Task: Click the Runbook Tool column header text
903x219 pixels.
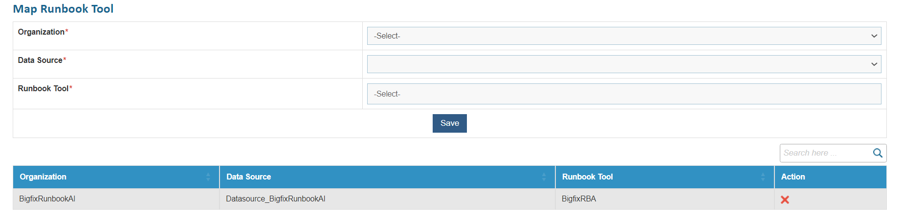Action: [x=587, y=177]
